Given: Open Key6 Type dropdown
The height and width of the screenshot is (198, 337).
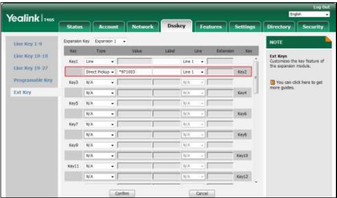Looking at the screenshot, I should [100, 114].
